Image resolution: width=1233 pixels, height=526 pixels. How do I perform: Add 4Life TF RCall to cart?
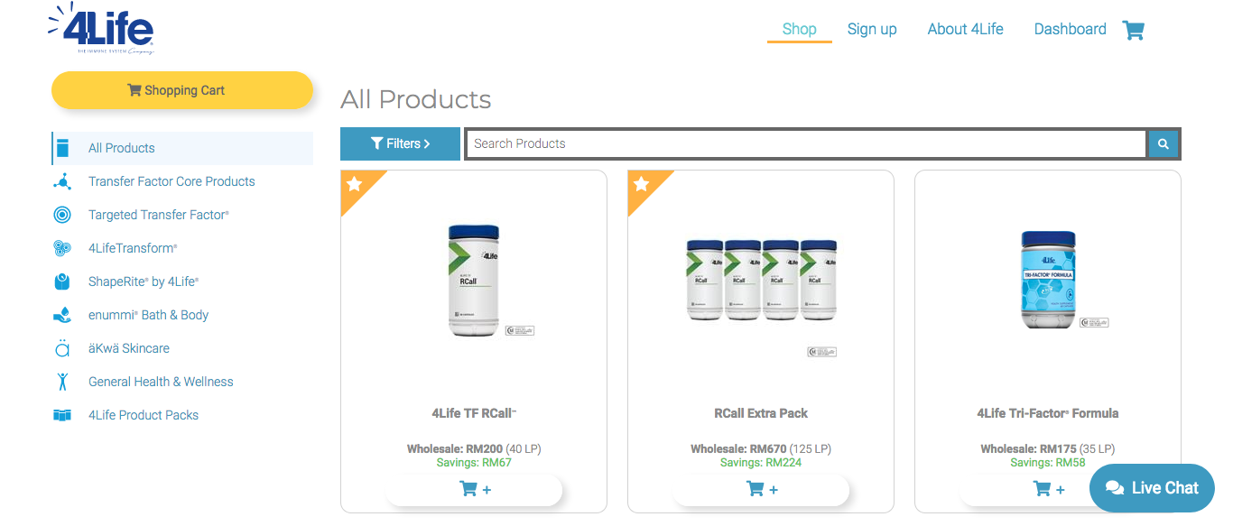[474, 489]
